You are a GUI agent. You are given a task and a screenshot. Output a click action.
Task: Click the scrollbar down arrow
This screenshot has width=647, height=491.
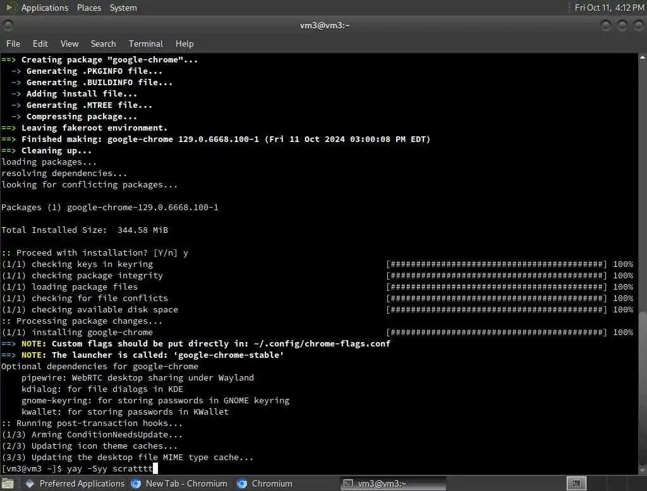[643, 470]
